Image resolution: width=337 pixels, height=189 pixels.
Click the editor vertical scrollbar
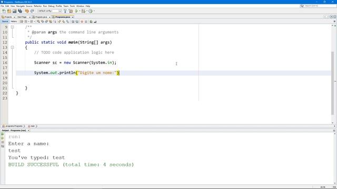[x=332, y=82]
